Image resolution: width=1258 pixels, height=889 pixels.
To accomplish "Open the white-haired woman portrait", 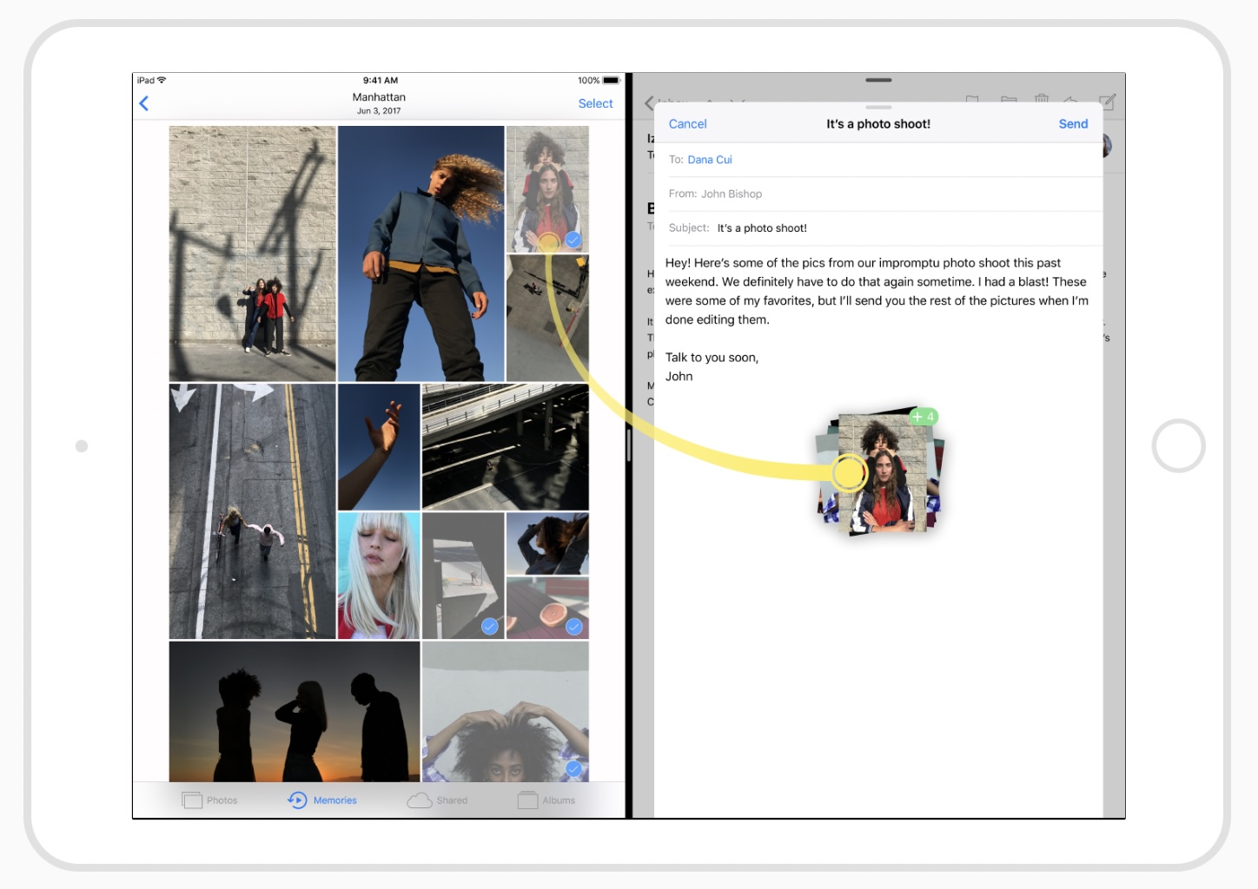I will (x=379, y=576).
